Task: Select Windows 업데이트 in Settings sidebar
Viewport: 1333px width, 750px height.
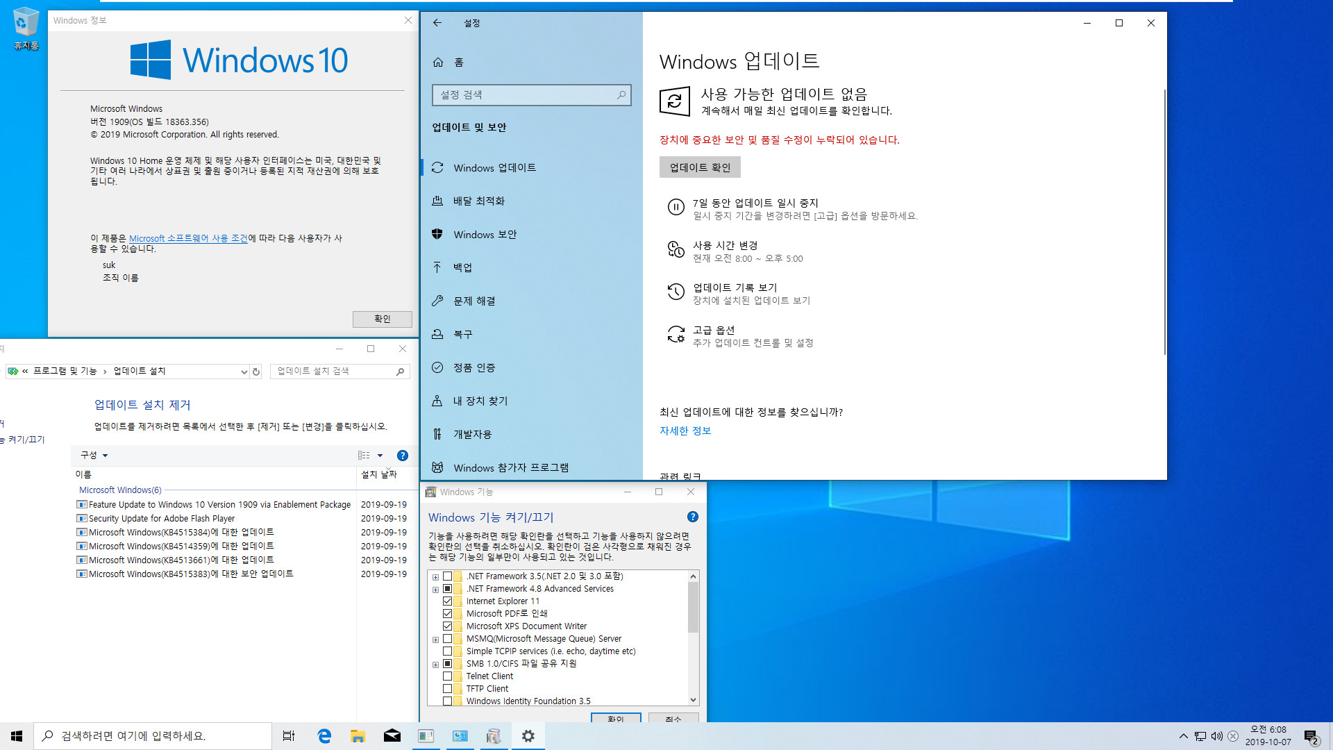Action: (x=532, y=167)
